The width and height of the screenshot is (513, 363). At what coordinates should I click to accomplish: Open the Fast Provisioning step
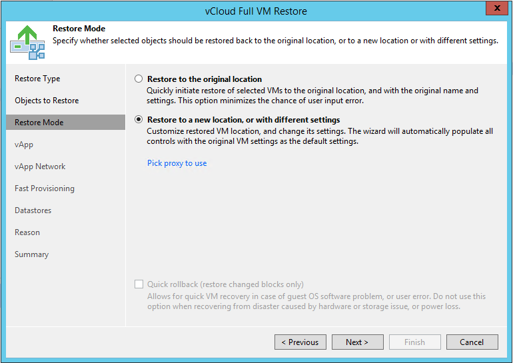[45, 188]
